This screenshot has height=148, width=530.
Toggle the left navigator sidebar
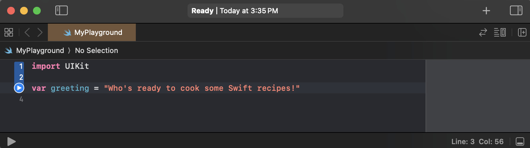click(x=61, y=11)
